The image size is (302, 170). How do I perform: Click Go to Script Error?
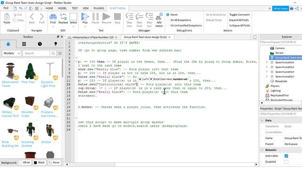click(216, 15)
